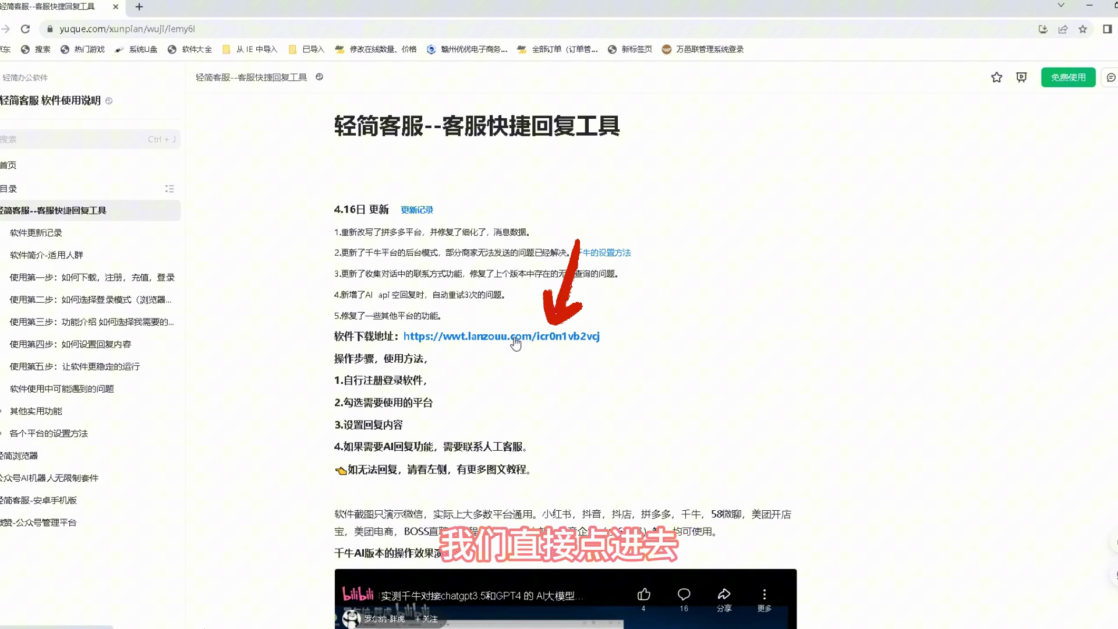Image resolution: width=1118 pixels, height=629 pixels.
Task: Click the share icon beside the breadcrumb title
Action: (x=319, y=76)
